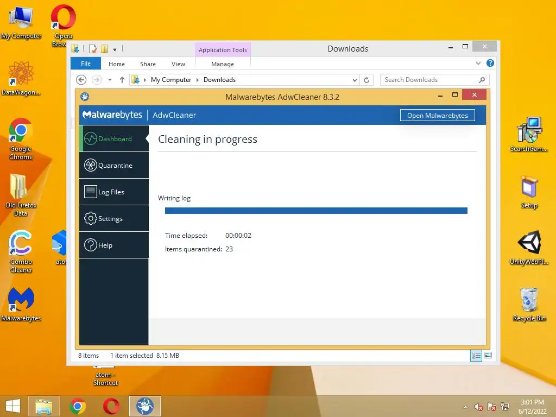Click the New folder quick access icon
Viewport: 556px width, 417px height.
tap(105, 49)
